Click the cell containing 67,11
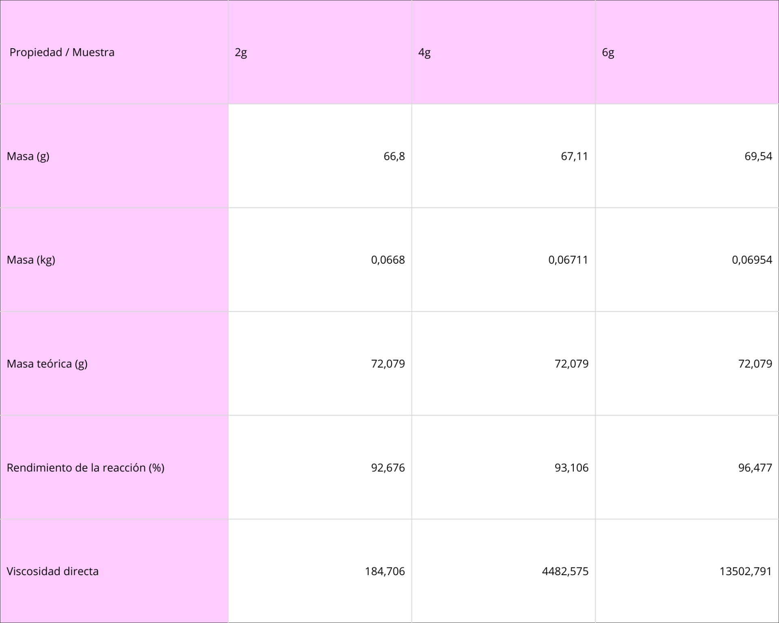Viewport: 779px width, 623px height. pyautogui.click(x=504, y=156)
